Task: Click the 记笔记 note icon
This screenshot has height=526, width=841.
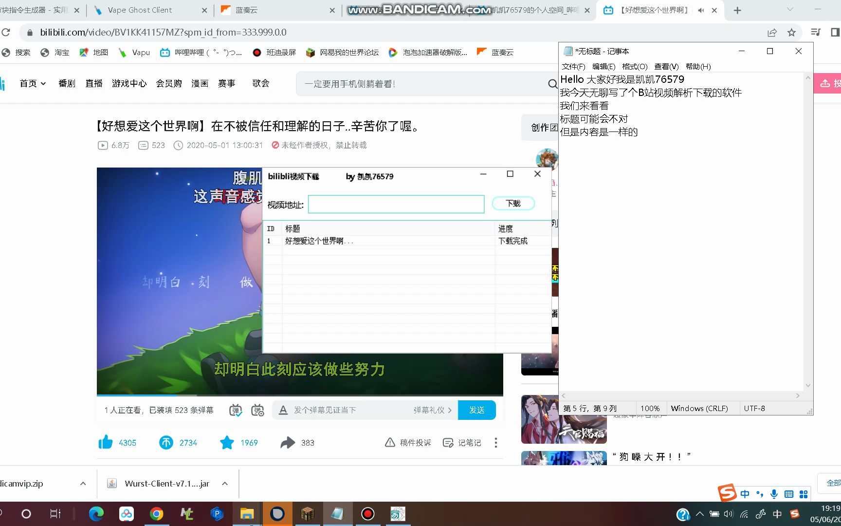Action: (448, 443)
